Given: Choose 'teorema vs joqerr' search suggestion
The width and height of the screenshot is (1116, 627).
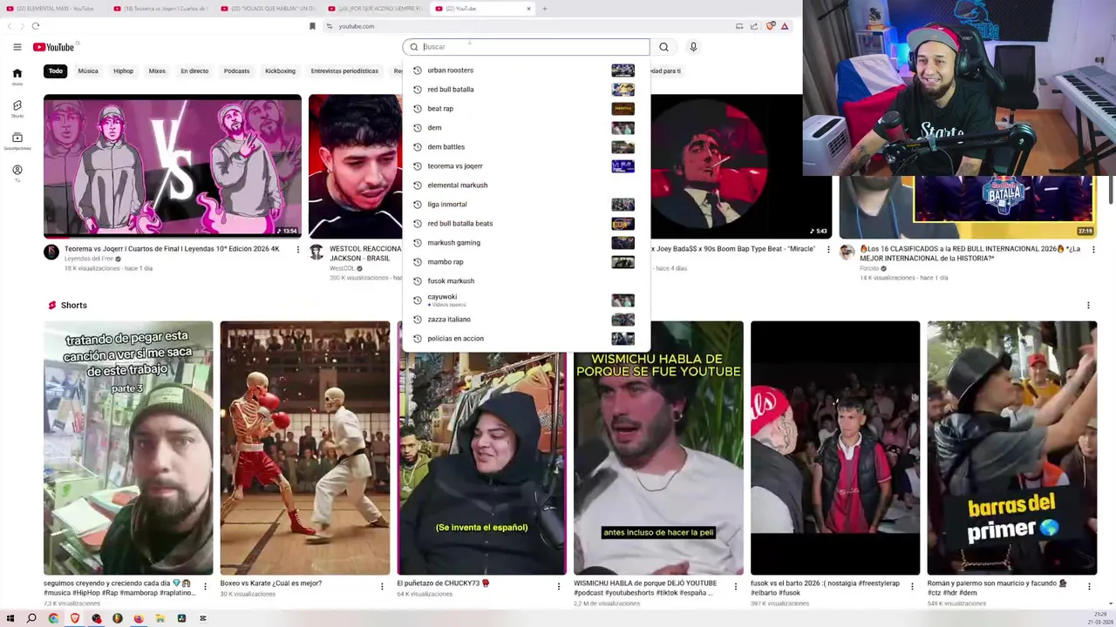Looking at the screenshot, I should pyautogui.click(x=525, y=166).
